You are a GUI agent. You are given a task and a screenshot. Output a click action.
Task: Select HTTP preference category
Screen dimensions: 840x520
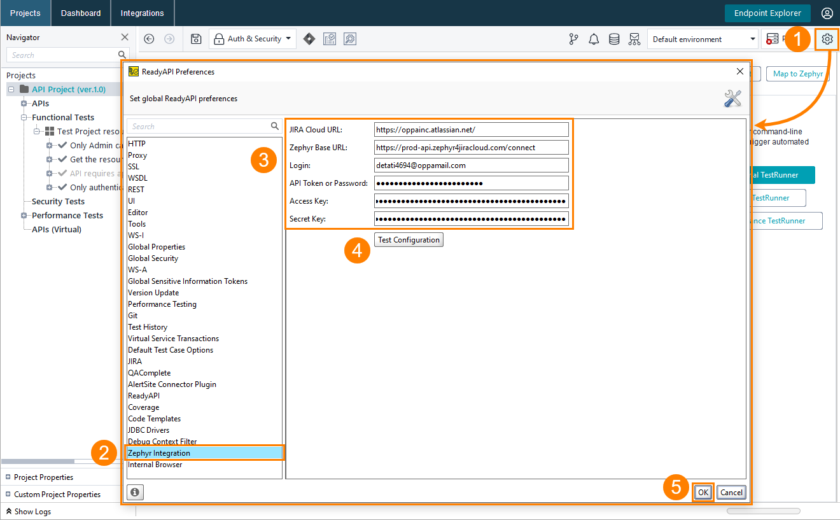click(204, 144)
